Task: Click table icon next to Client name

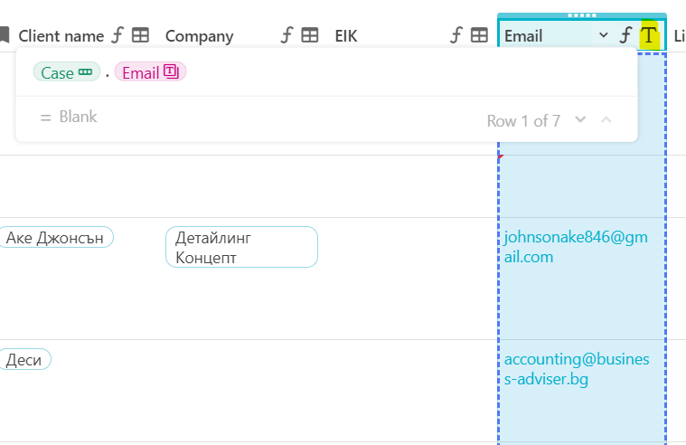Action: pos(140,35)
